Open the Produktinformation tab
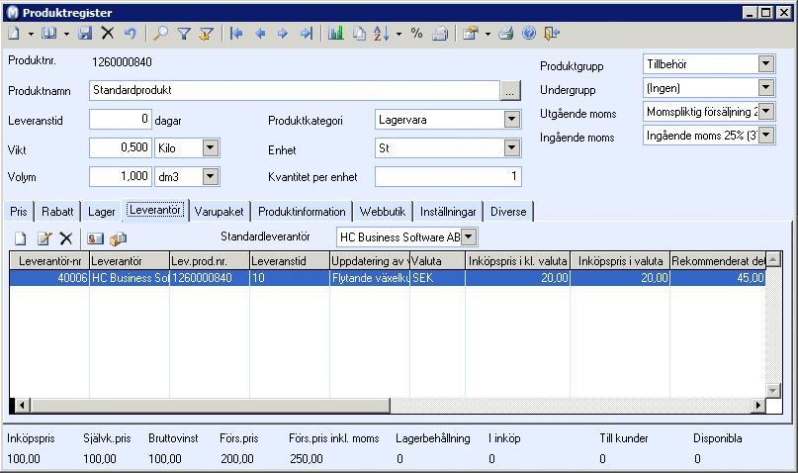 tap(302, 212)
